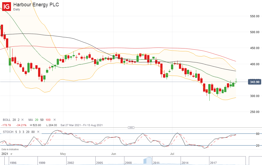Click 2011 on the history navigator
Screen dimensions: 262x165
pos(156,163)
